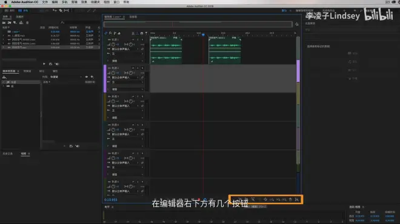Viewport: 400px width, 224px height.
Task: Click first audio clip on track 1
Action: (166, 50)
